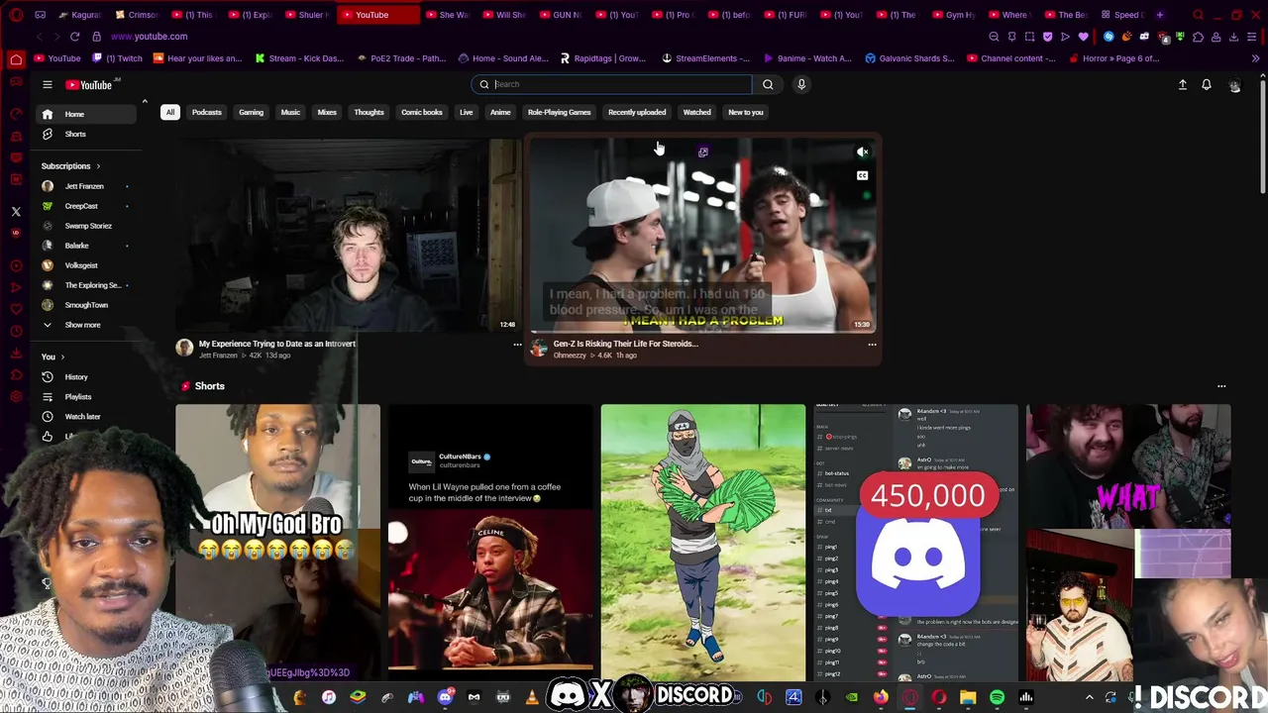Open the YouTube hamburger guide menu
Screen dimensions: 1268x713
tap(47, 84)
